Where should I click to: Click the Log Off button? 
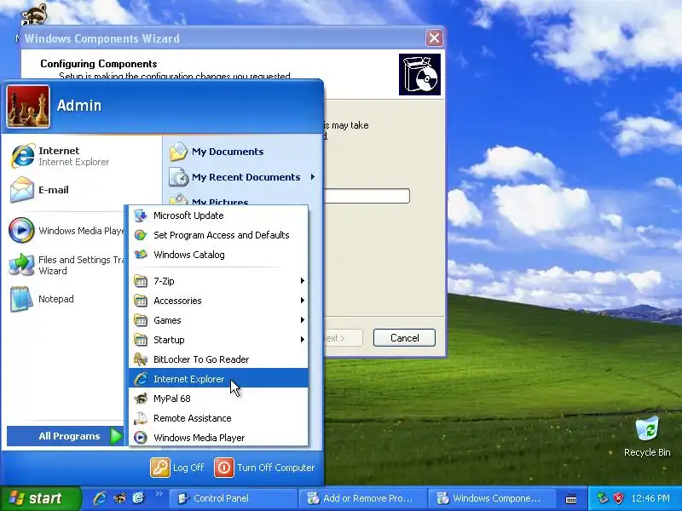177,468
